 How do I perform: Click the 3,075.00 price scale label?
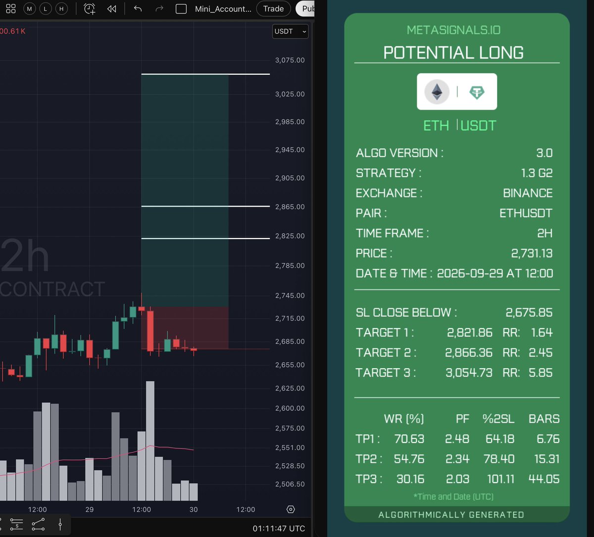click(290, 60)
